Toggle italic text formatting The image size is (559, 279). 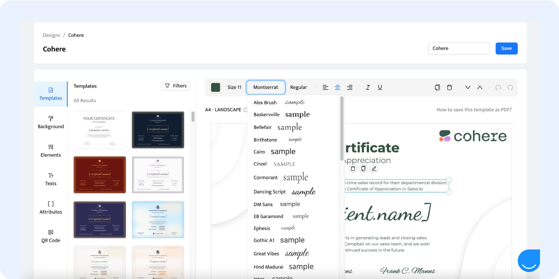click(x=368, y=87)
